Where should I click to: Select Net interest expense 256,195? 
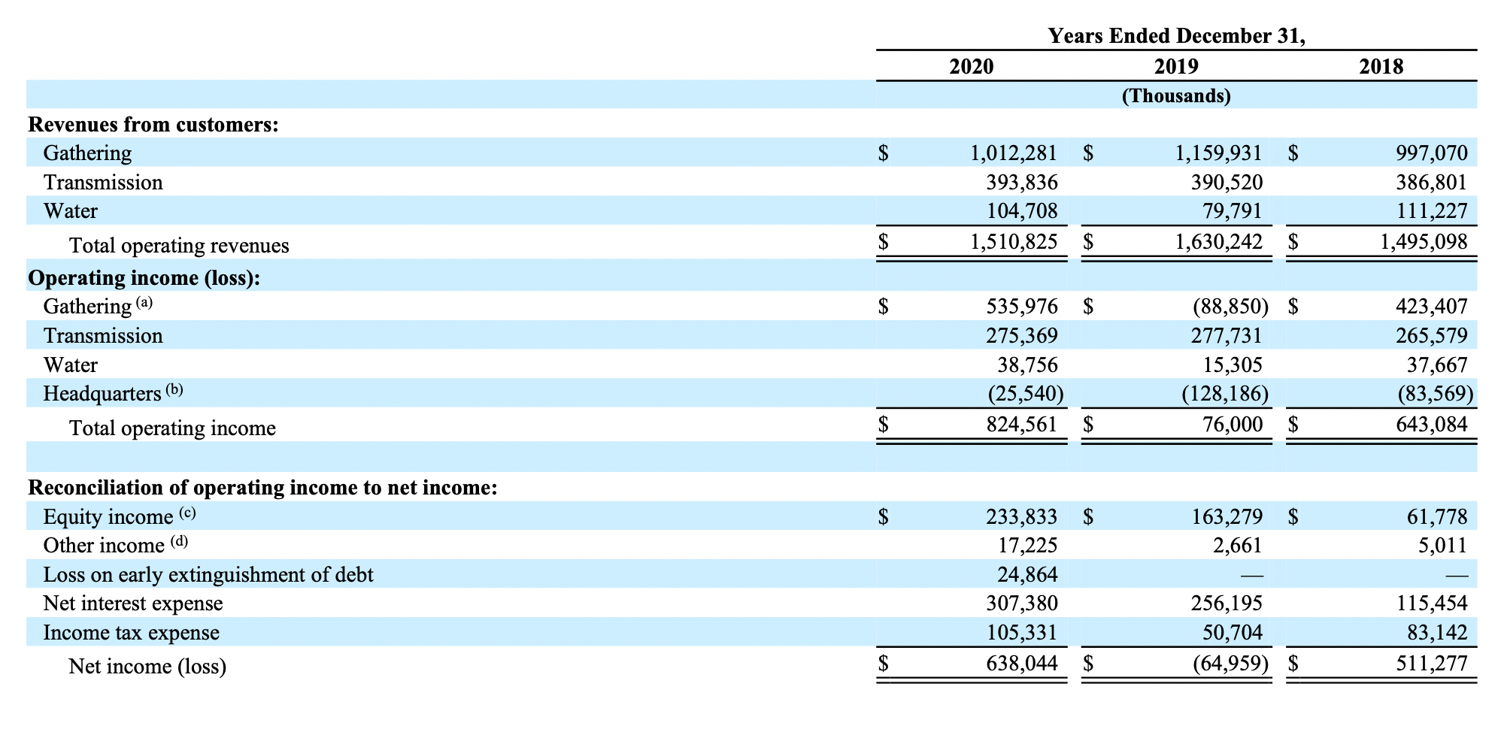pos(1227,603)
